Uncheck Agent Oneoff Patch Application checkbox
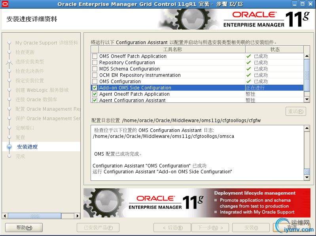The image size is (316, 236). tap(95, 94)
